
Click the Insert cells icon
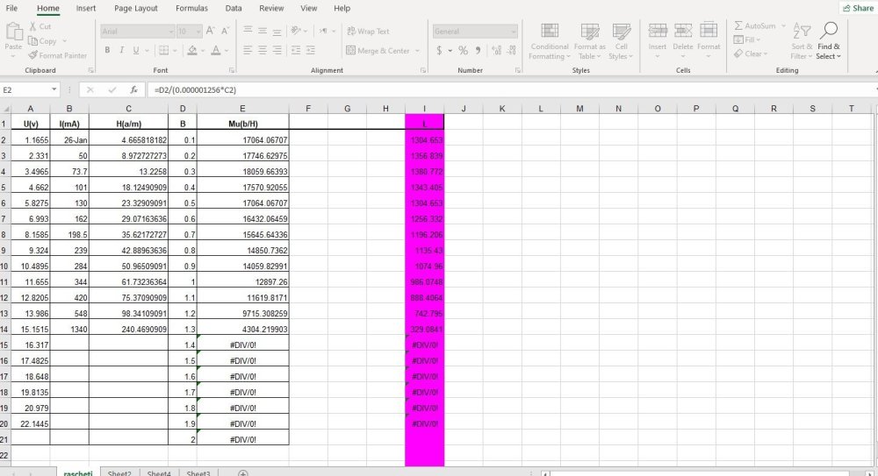[x=658, y=31]
